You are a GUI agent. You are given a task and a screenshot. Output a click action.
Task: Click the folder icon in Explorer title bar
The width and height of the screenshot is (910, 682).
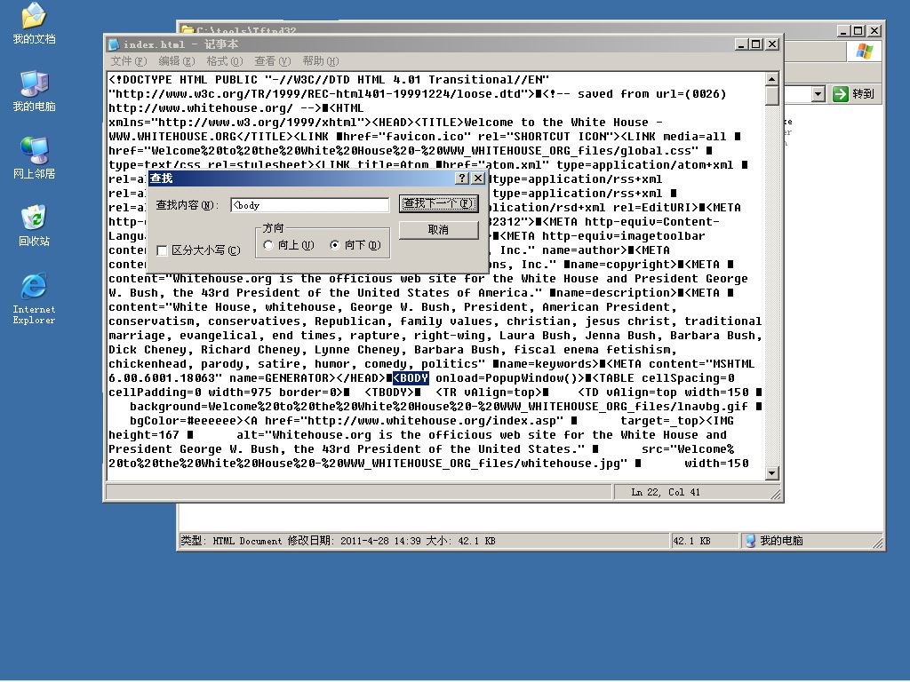(x=187, y=29)
